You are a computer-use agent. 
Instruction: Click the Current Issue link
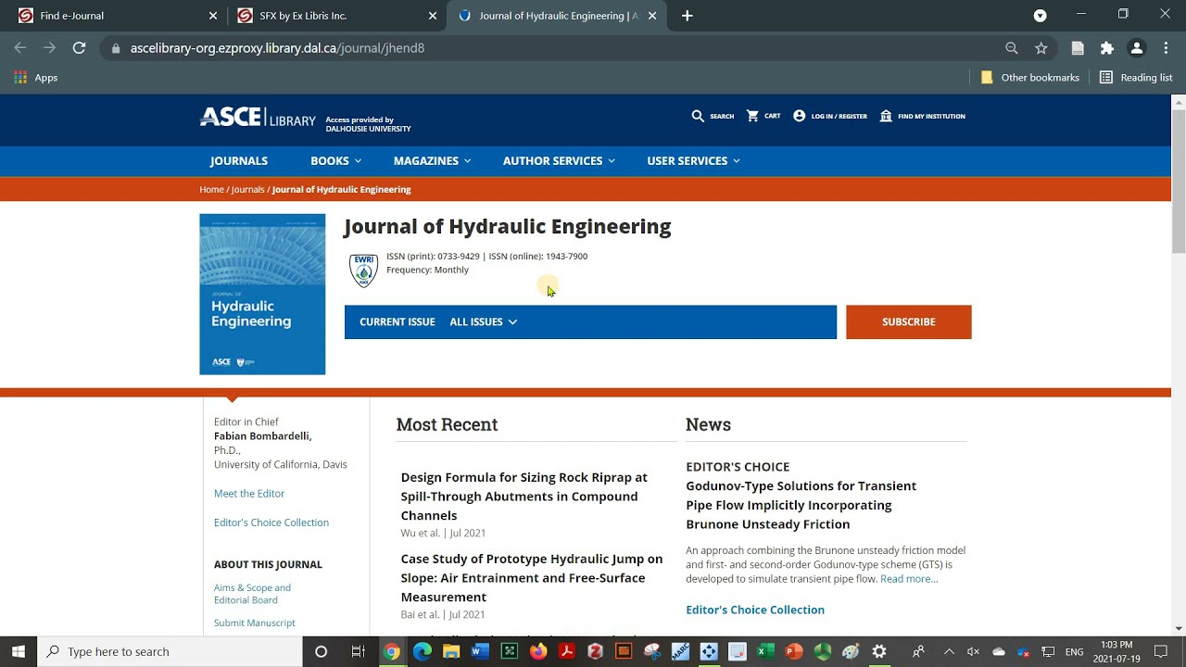(397, 321)
